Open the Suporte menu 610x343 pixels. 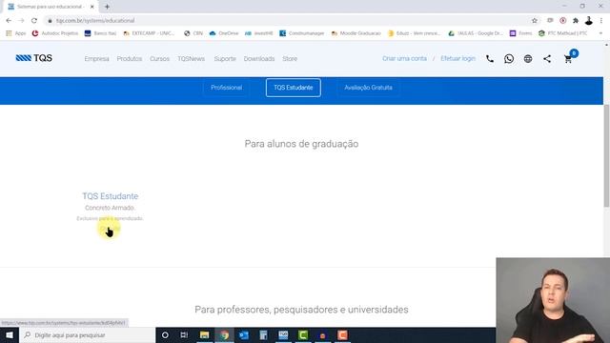coord(225,59)
